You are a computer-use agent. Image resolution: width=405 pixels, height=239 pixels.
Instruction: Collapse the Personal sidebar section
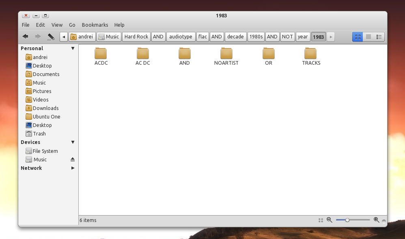73,49
